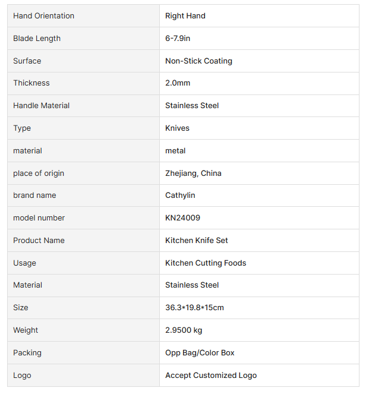Click "Accept Customized Logo" text
This screenshot has width=369, height=394.
click(x=211, y=376)
